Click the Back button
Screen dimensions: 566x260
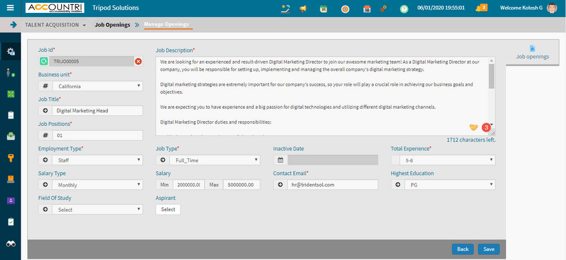pos(463,249)
